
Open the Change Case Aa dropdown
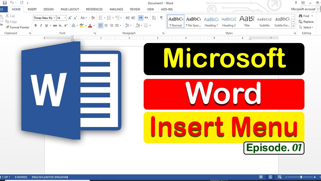84,18
